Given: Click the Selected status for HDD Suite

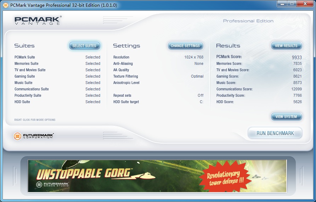Looking at the screenshot, I should coord(93,102).
